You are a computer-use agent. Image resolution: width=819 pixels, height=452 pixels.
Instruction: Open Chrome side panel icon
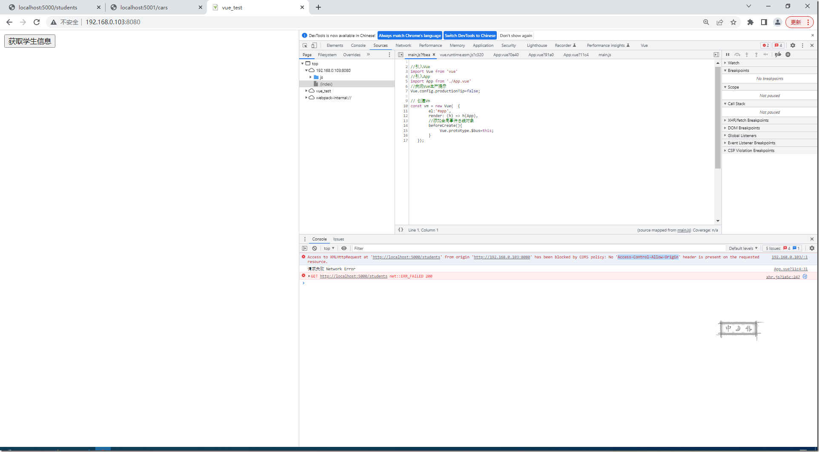click(x=764, y=22)
